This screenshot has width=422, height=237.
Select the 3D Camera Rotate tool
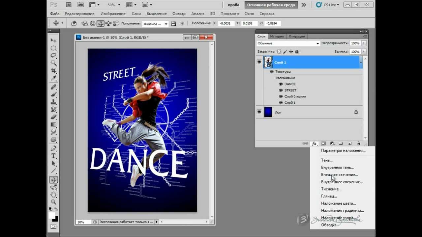click(53, 187)
